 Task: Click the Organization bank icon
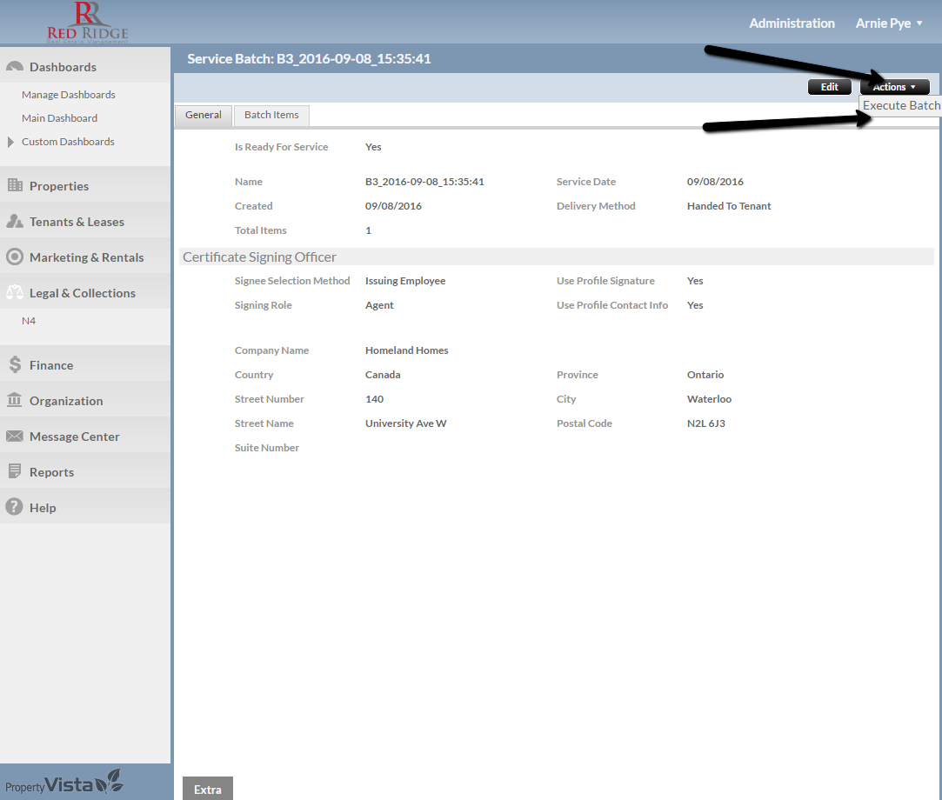[14, 400]
